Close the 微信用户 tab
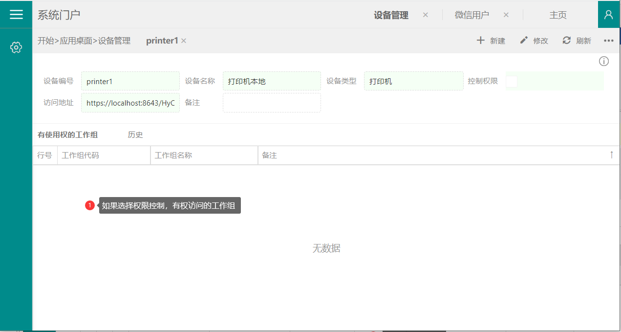 point(506,15)
